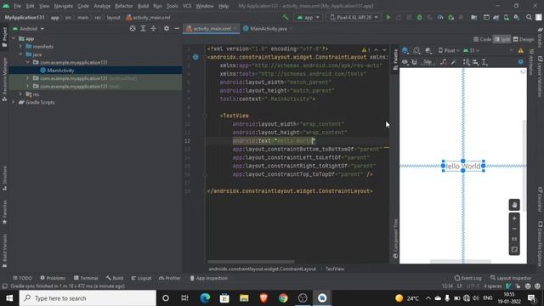Open the VCS menu
Viewport: 544px width, 306px height.
pos(187,6)
